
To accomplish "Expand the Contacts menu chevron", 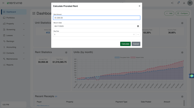I will pyautogui.click(x=24, y=53).
